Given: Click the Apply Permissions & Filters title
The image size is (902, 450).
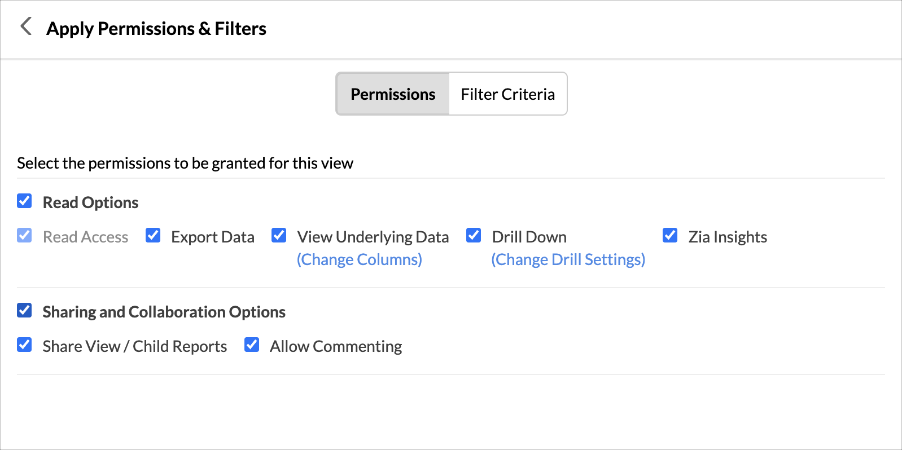Looking at the screenshot, I should [156, 29].
